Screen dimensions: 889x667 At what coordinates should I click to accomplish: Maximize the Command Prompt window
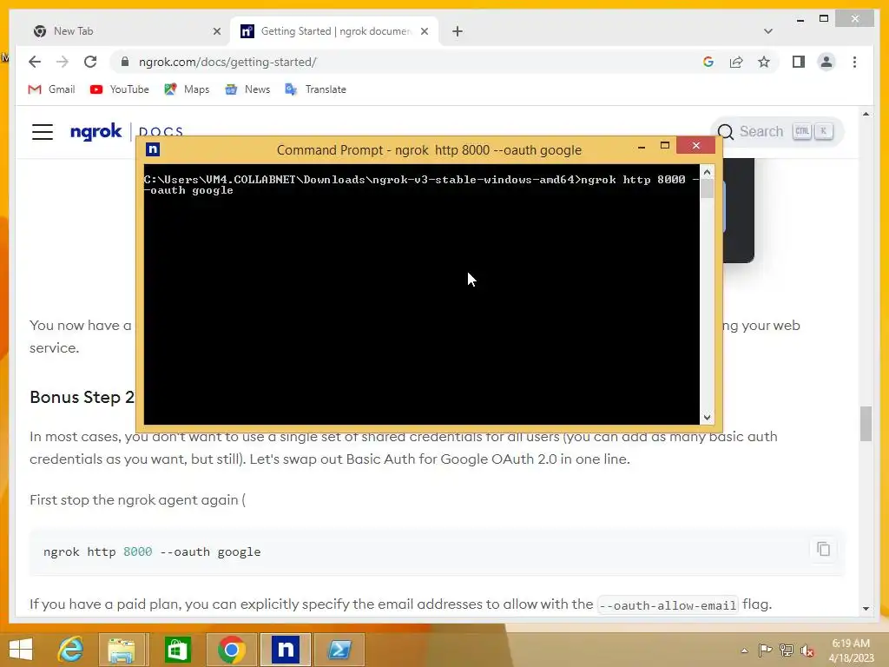(665, 146)
